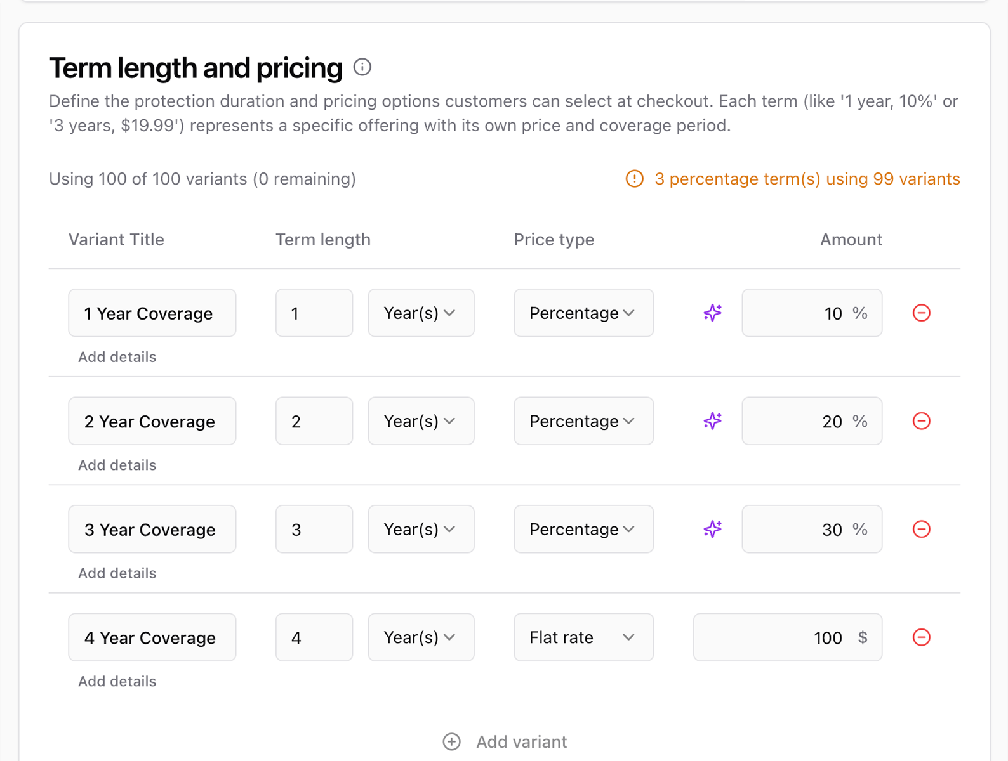Screen dimensions: 1008x761
Task: Click the 3 Year Coverage title field
Action: click(152, 529)
